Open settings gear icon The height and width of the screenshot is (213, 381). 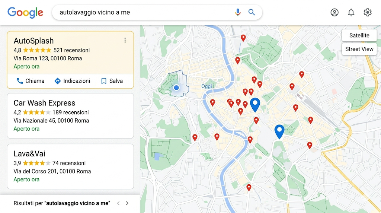(x=367, y=12)
